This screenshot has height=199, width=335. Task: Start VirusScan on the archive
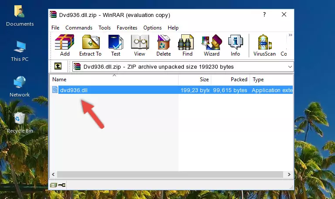[264, 45]
